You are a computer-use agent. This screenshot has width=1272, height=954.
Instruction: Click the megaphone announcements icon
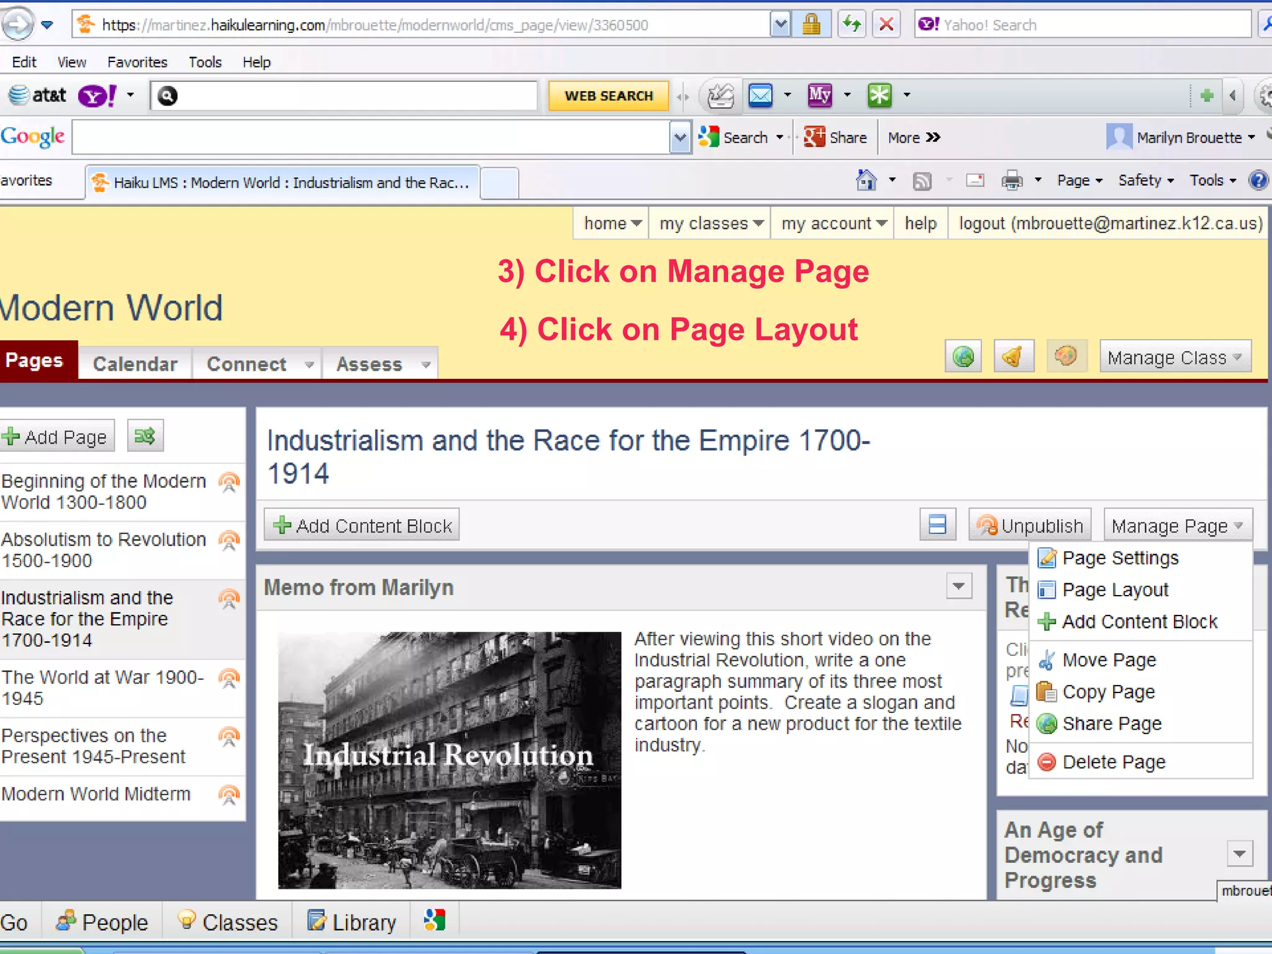(1014, 357)
